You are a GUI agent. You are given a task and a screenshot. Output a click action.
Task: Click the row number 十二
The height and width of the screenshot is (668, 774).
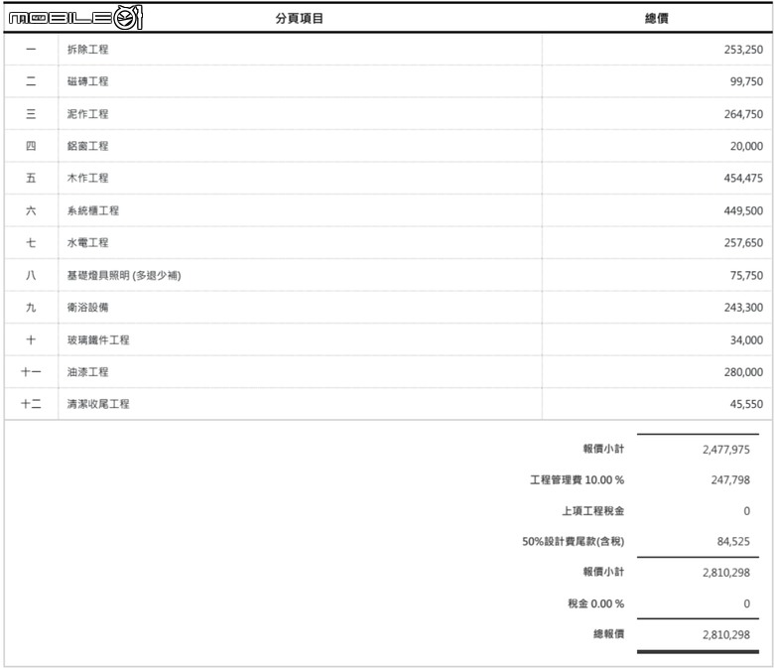click(x=31, y=404)
